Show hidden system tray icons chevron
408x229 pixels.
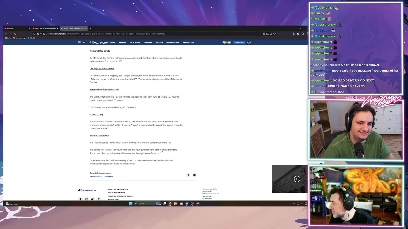294,204
